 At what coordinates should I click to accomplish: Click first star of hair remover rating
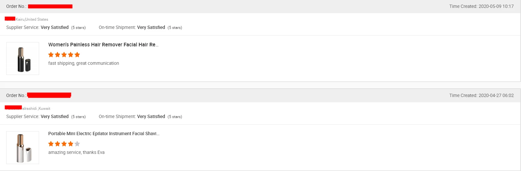coord(51,55)
